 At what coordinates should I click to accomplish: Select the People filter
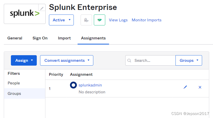[14, 83]
